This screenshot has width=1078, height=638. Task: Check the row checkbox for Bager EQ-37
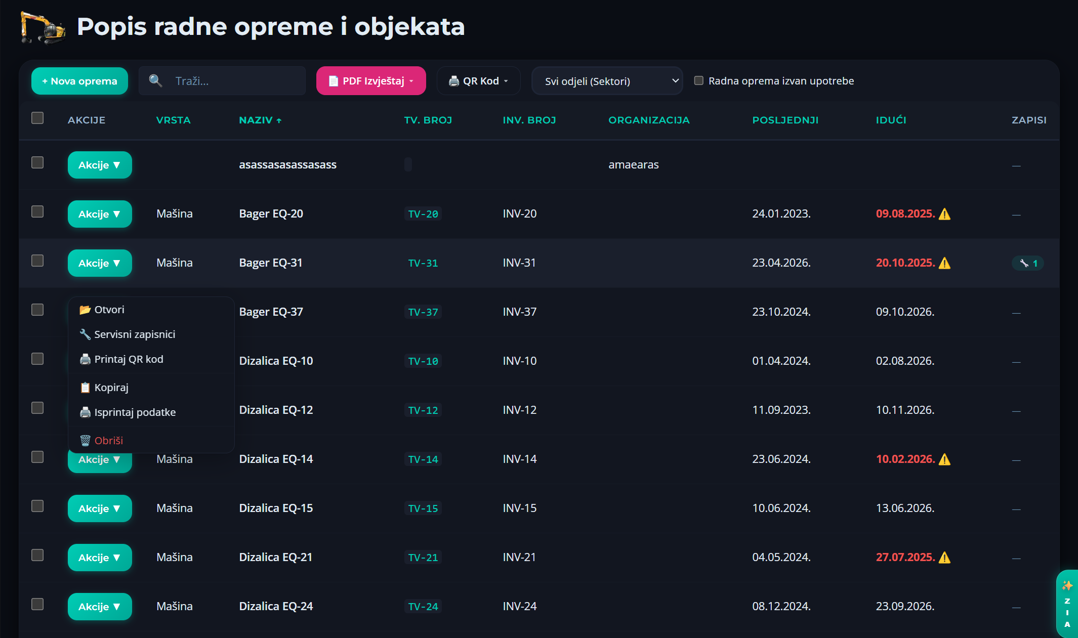click(37, 310)
